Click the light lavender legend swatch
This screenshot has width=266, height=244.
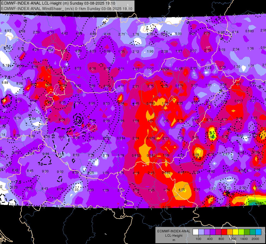(x=201, y=232)
